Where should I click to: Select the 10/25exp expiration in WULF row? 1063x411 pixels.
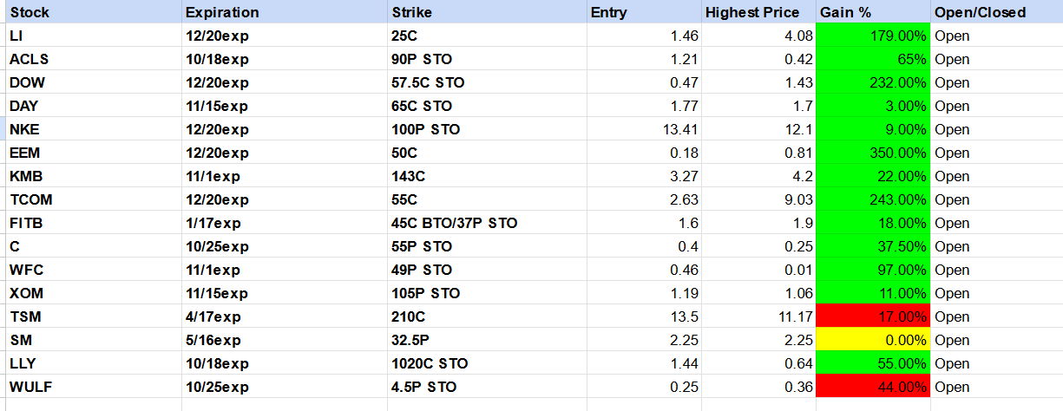[285, 387]
